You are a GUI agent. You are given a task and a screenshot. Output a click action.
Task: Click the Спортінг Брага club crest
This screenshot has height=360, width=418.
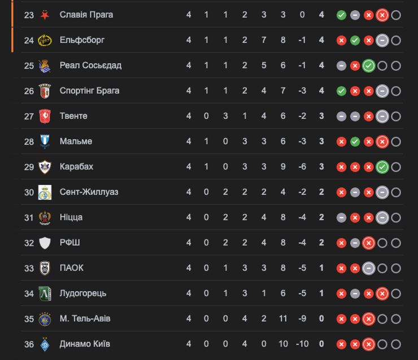pos(45,91)
